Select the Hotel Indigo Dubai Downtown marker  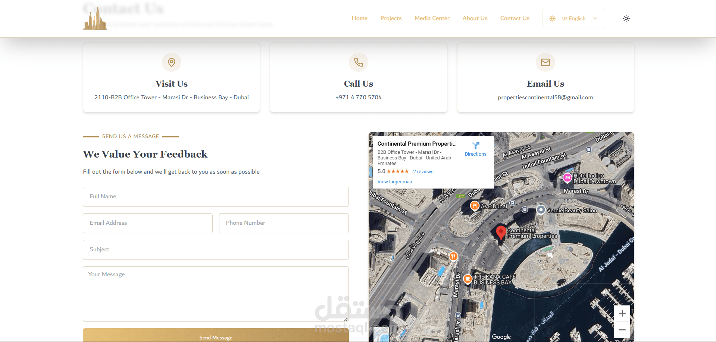coord(567,178)
